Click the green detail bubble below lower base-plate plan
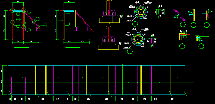Image resolution: width=215 pixels, height=104 pixels. coord(130,51)
